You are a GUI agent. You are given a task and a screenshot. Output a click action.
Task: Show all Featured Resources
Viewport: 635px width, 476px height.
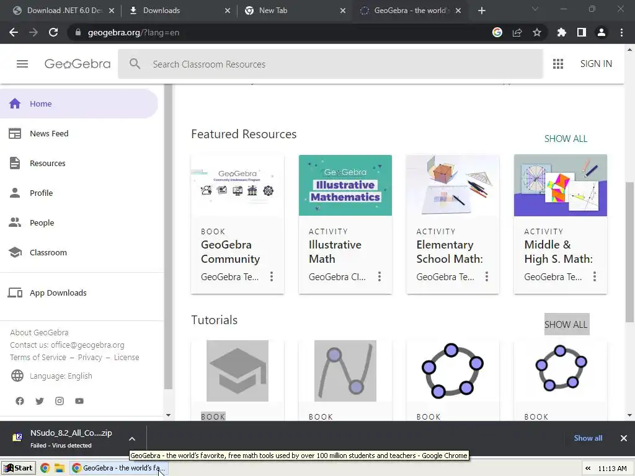(566, 139)
